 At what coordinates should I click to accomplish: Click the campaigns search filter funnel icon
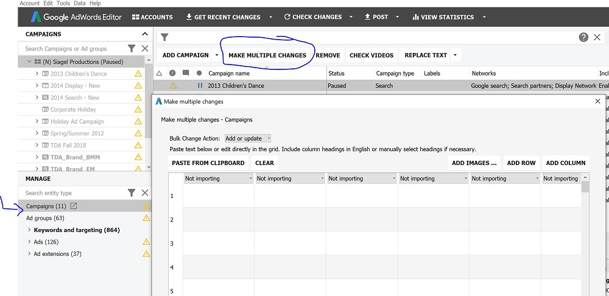pos(132,49)
